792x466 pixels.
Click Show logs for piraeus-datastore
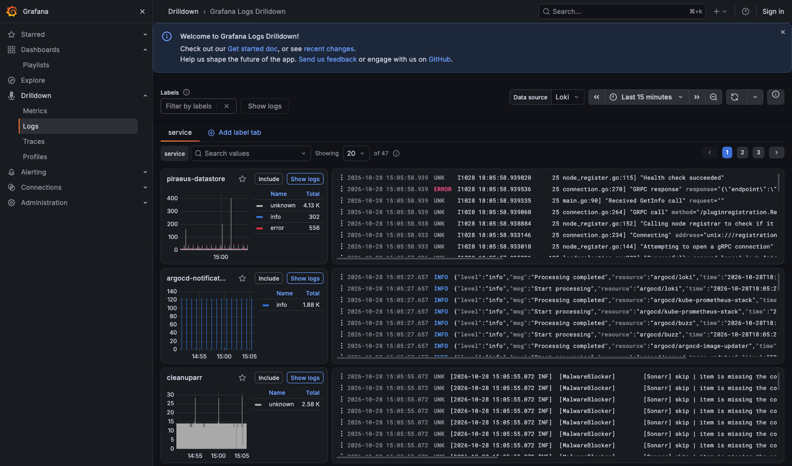click(x=305, y=179)
